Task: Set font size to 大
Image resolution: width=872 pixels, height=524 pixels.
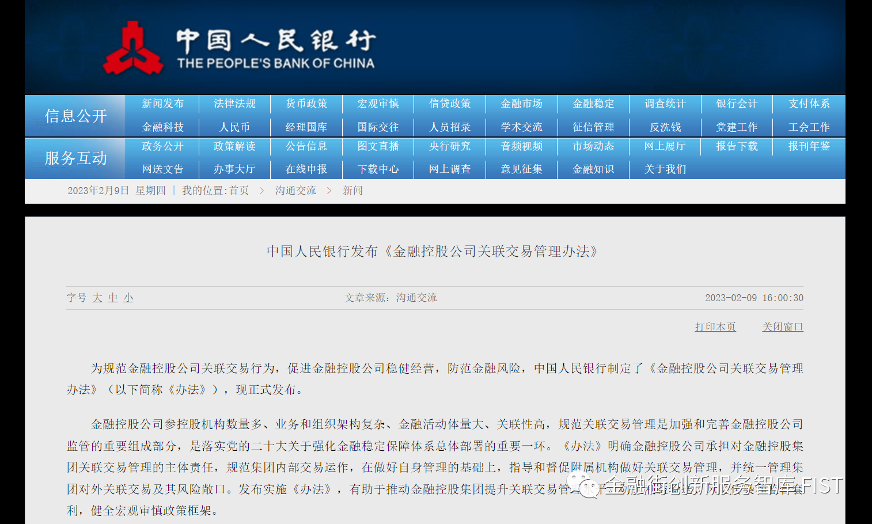Action: coord(97,298)
